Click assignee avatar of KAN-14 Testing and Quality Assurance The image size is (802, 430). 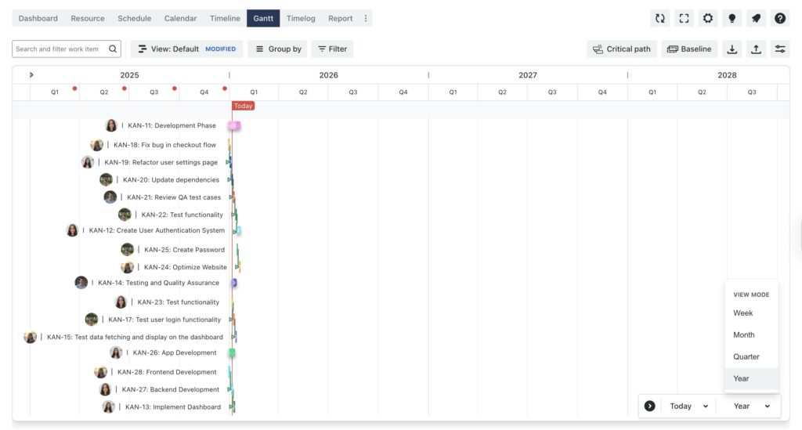(x=81, y=282)
